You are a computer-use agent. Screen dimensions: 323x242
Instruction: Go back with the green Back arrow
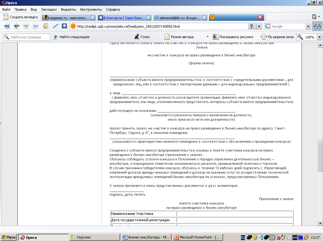[16, 26]
